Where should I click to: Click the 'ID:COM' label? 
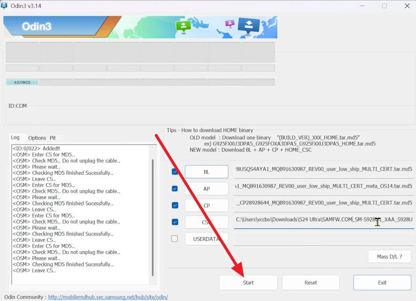18,106
